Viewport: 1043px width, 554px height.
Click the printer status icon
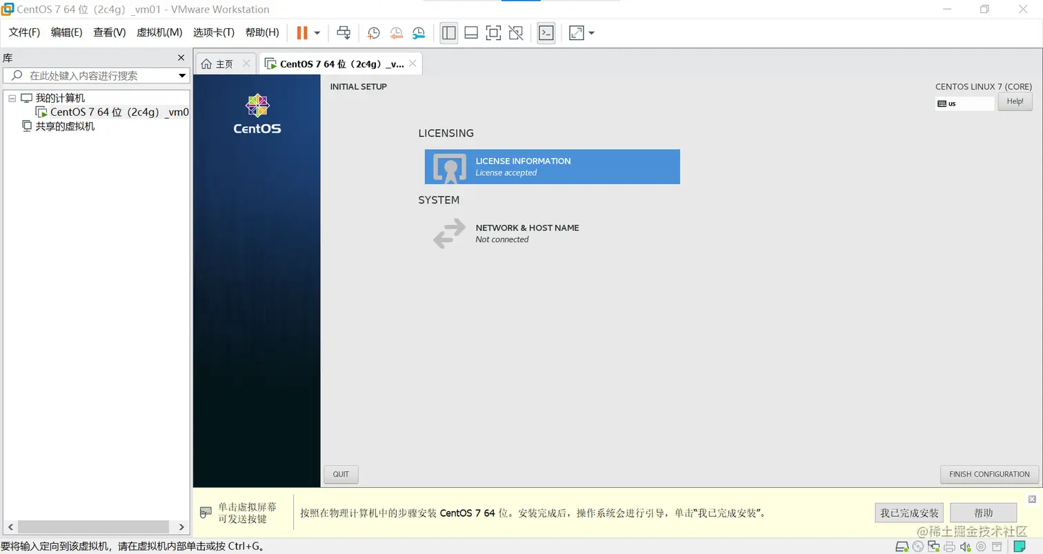point(949,546)
